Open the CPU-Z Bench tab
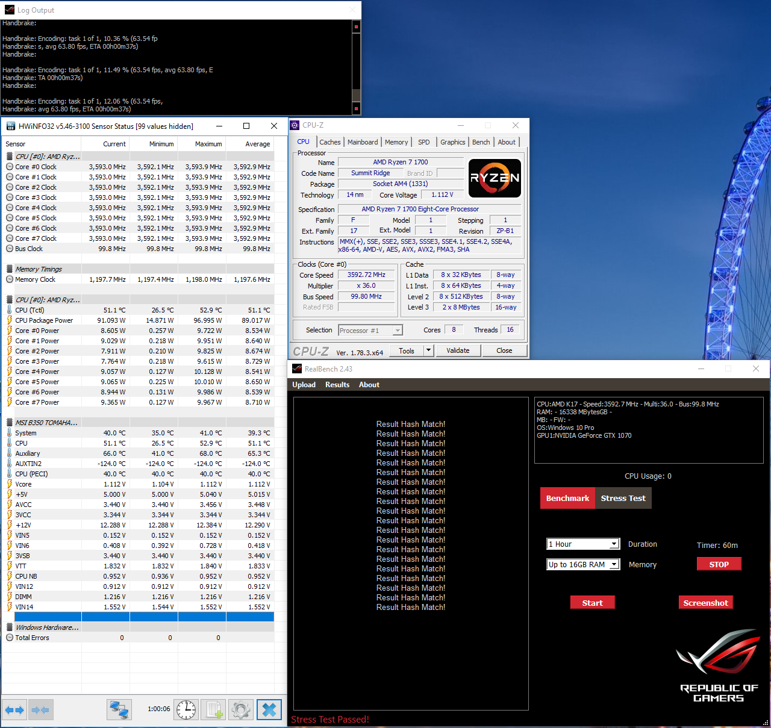 [x=481, y=143]
